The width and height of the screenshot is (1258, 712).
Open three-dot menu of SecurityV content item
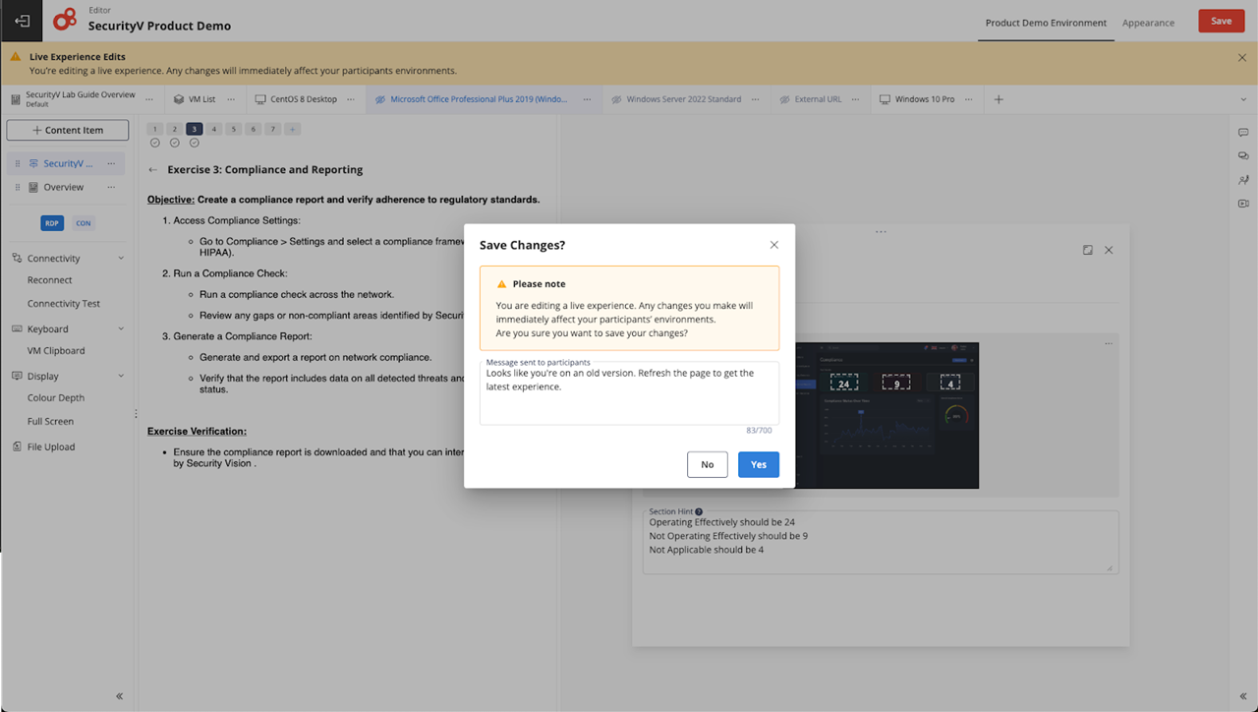(111, 163)
